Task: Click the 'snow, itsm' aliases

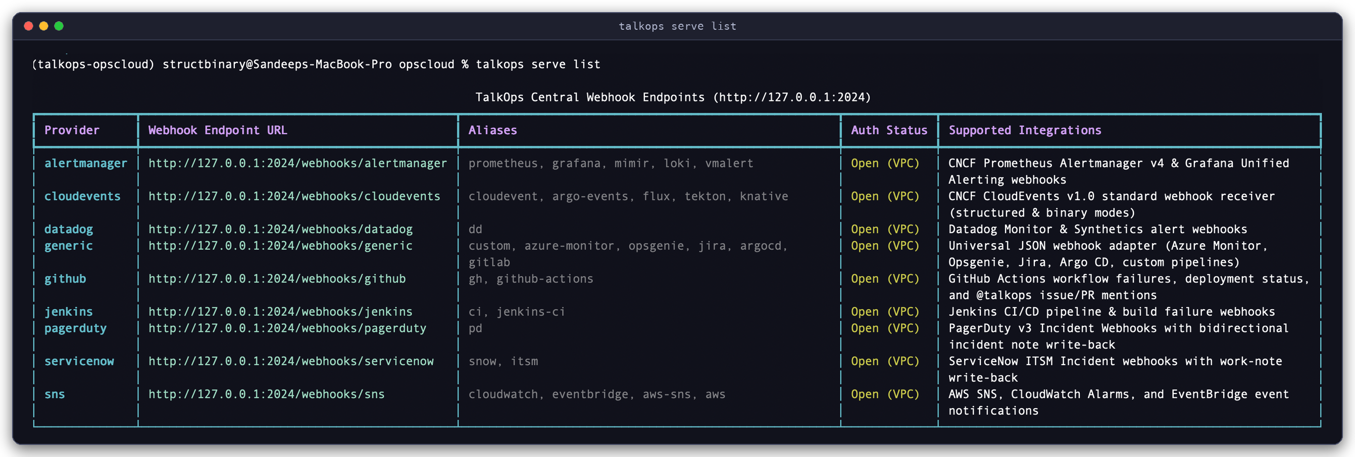Action: pos(503,361)
